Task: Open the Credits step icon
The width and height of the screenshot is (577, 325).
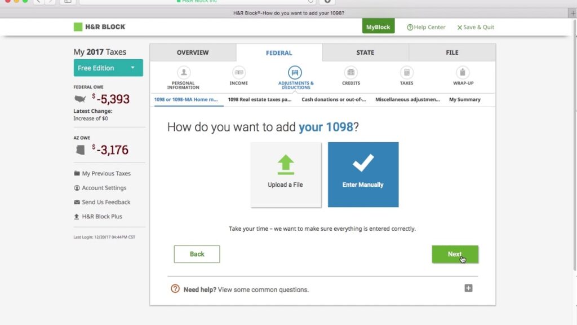Action: pos(351,72)
